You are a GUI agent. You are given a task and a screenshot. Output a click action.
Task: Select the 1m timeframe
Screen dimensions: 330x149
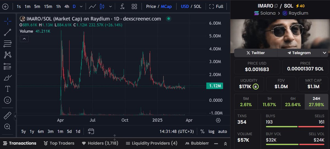tap(28, 6)
